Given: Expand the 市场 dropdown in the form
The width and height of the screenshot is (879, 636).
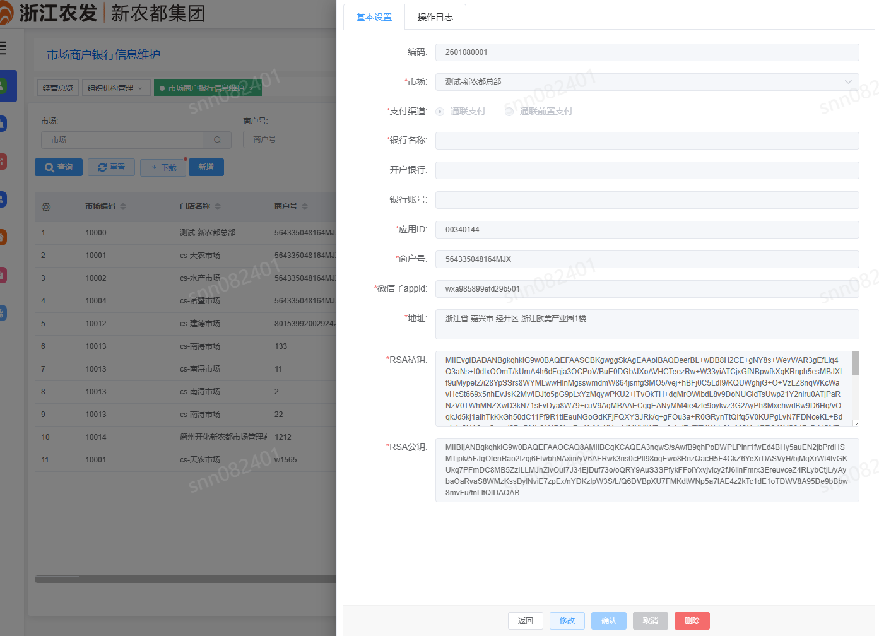Looking at the screenshot, I should [848, 82].
